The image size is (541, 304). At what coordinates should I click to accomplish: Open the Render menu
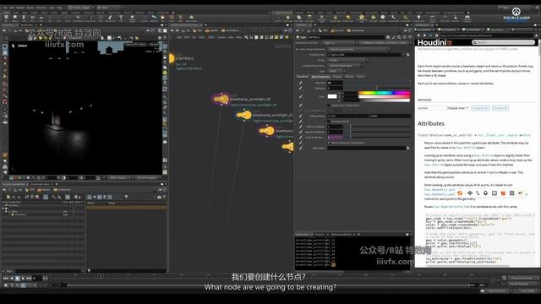click(x=20, y=8)
